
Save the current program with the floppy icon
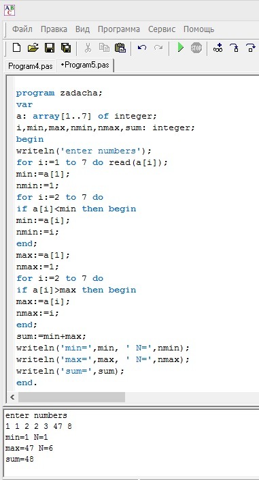coord(50,48)
